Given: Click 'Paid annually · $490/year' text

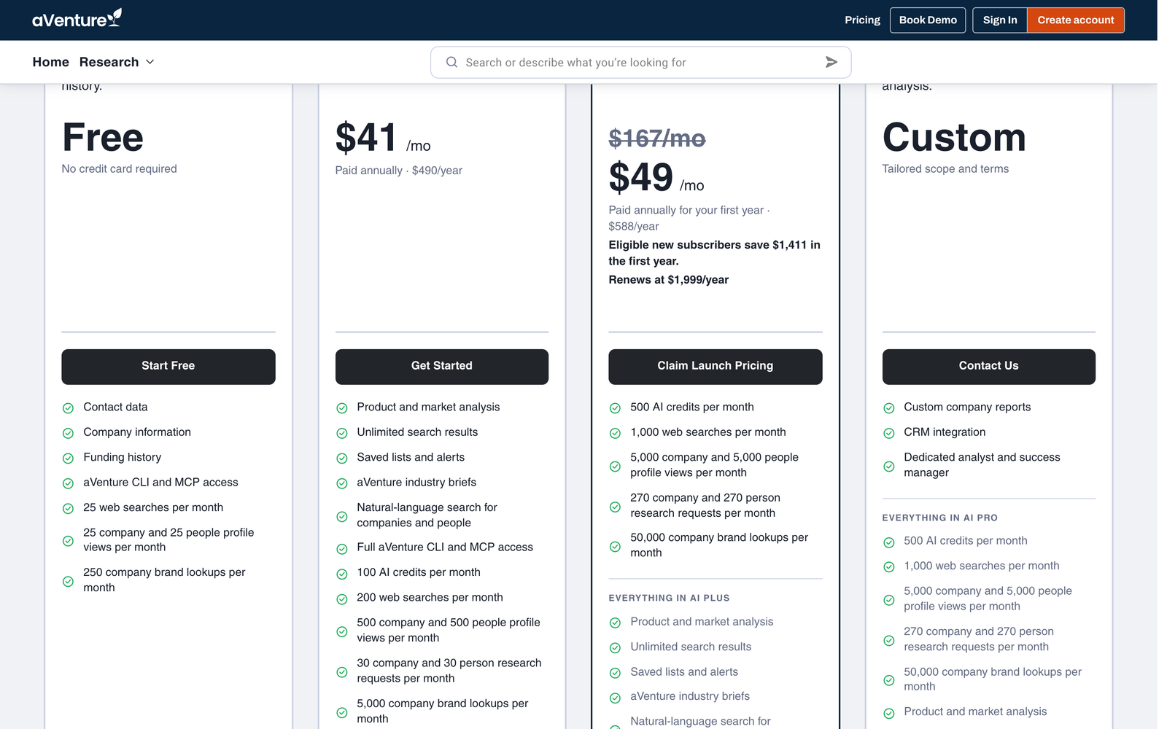Looking at the screenshot, I should [399, 171].
